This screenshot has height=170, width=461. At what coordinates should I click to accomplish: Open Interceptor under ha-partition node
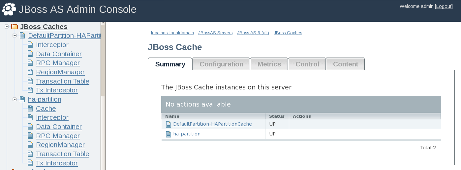[x=52, y=117]
